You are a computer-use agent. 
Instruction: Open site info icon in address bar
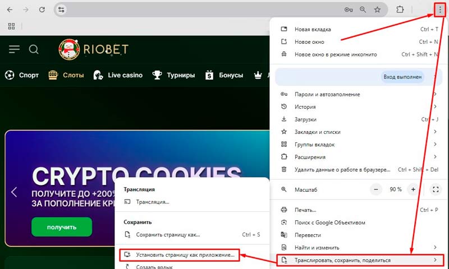(x=61, y=10)
